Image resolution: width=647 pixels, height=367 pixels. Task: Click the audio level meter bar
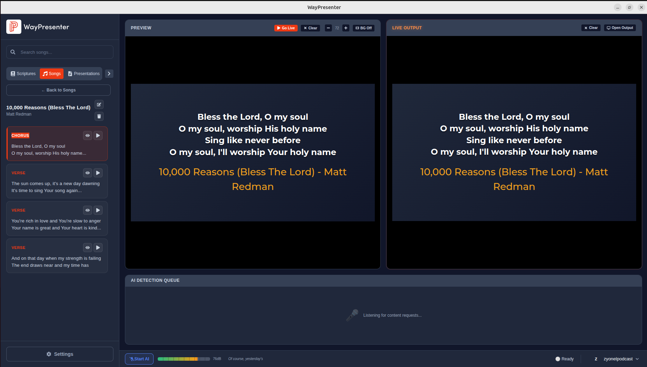[x=184, y=359]
